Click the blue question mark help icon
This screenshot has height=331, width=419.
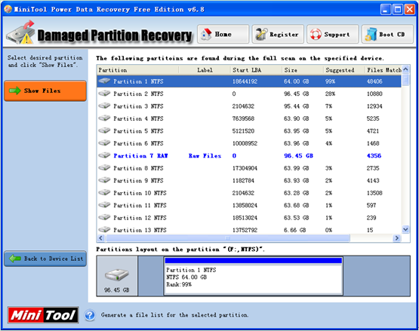click(x=90, y=315)
